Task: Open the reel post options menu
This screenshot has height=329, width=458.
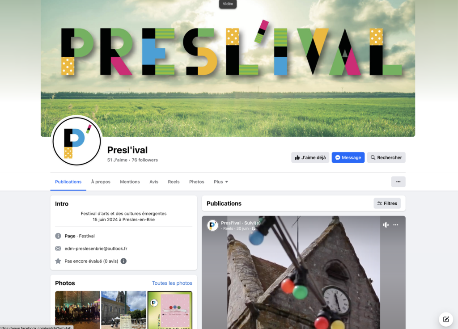Action: pos(395,225)
